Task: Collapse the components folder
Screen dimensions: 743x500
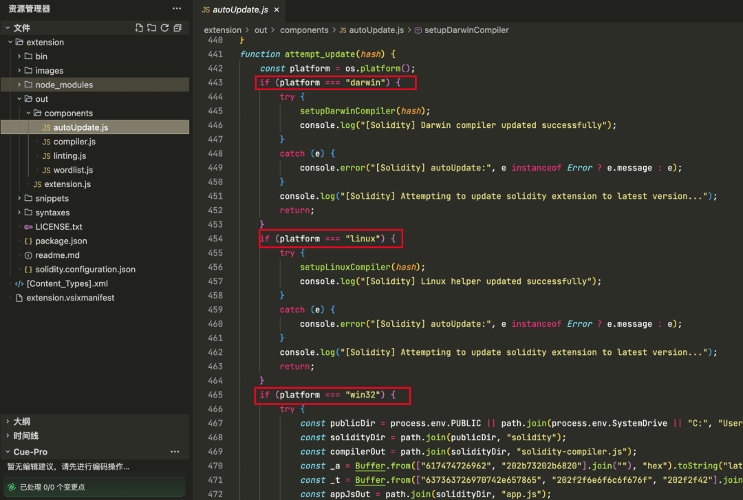Action: point(28,113)
